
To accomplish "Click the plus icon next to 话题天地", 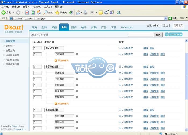I will point(77,128).
